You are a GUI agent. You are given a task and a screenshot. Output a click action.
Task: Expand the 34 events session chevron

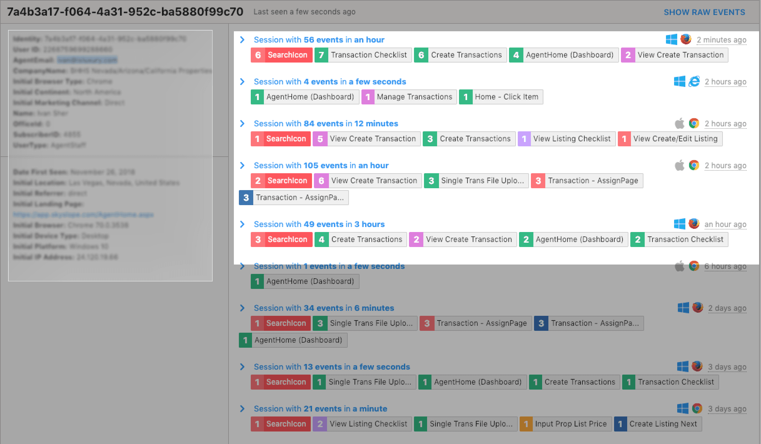[242, 308]
